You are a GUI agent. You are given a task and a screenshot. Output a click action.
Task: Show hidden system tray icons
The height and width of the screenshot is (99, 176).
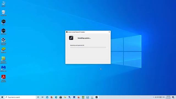153,97
